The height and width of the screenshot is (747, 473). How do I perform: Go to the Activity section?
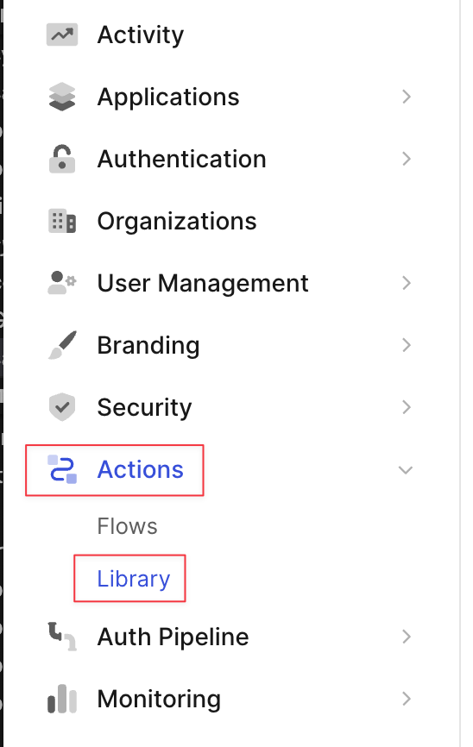click(x=141, y=35)
